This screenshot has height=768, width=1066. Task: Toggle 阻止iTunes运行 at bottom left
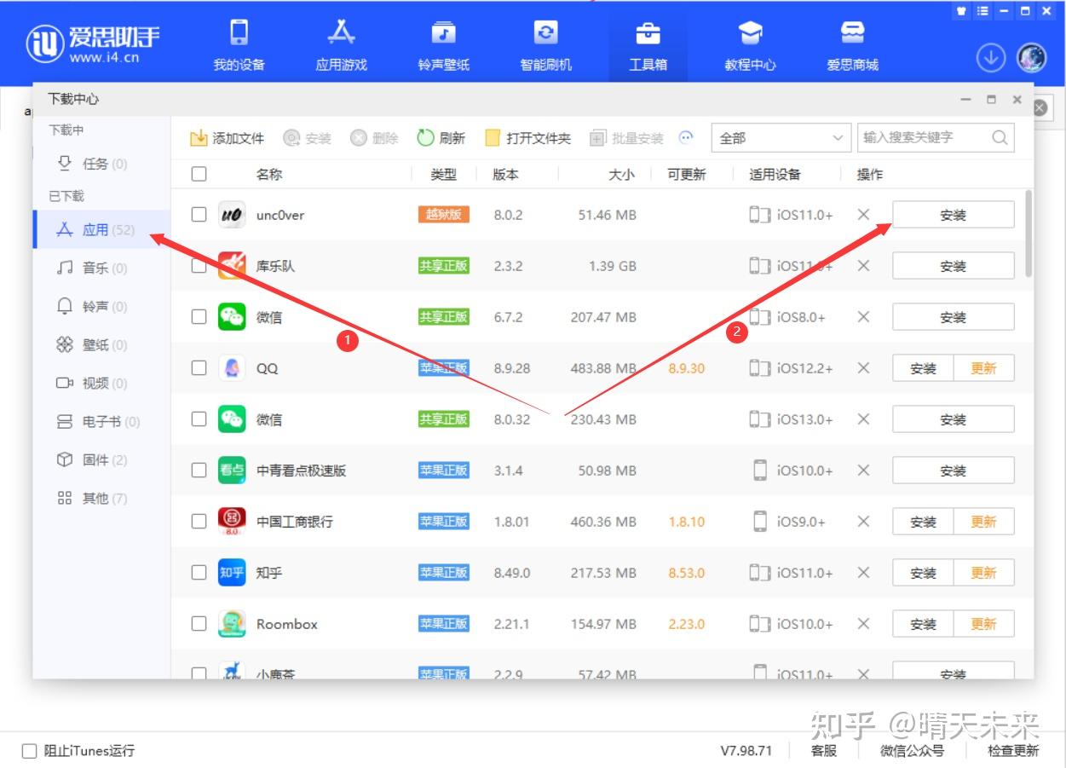coord(29,750)
